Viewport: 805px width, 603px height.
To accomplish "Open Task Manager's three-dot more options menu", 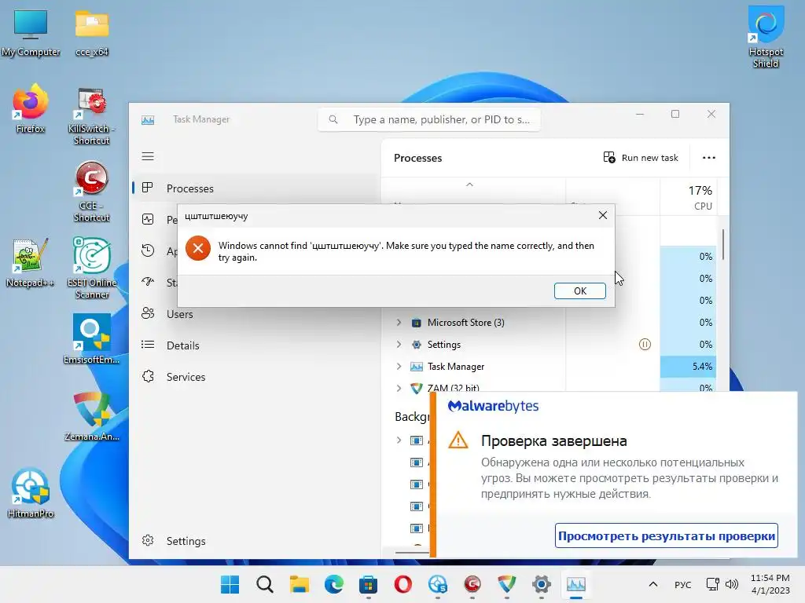I will point(708,158).
